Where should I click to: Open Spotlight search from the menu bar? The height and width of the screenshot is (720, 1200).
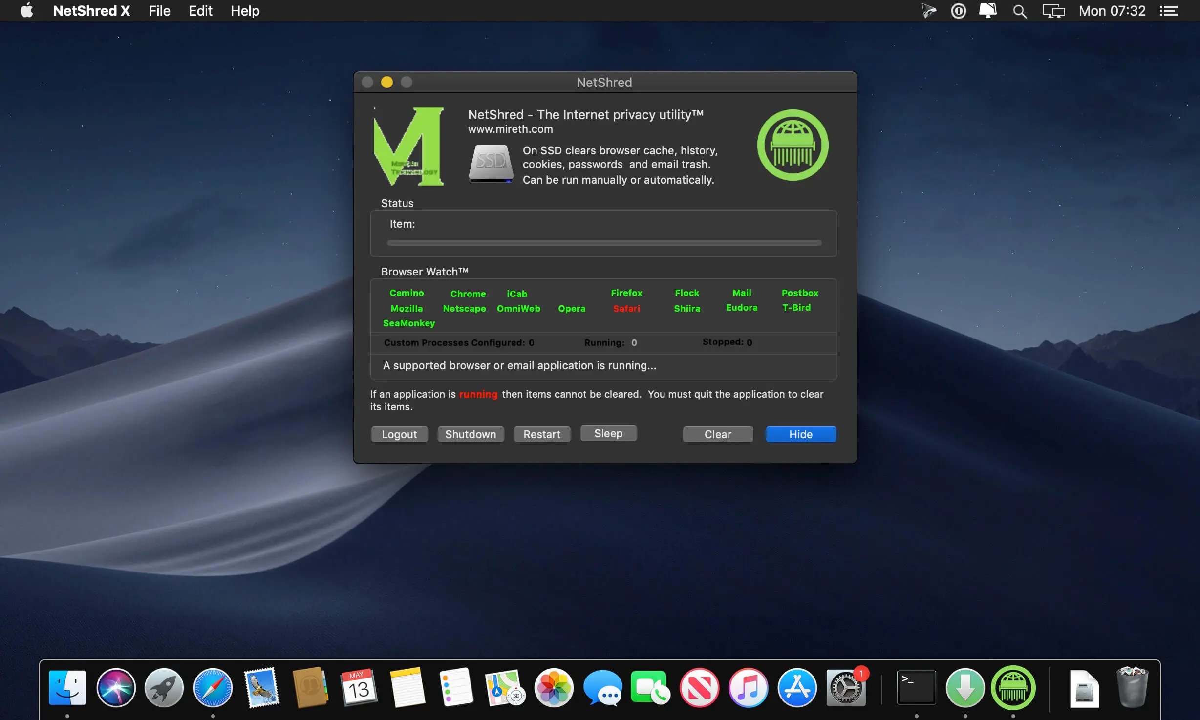[x=1019, y=10]
